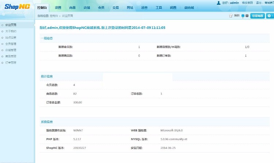Click the 退出 logout link
Screen dimensions: 274x163
pos(258,3)
